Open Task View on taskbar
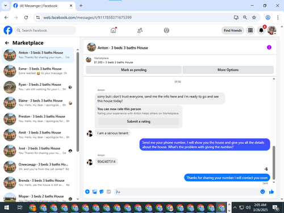 point(20,207)
